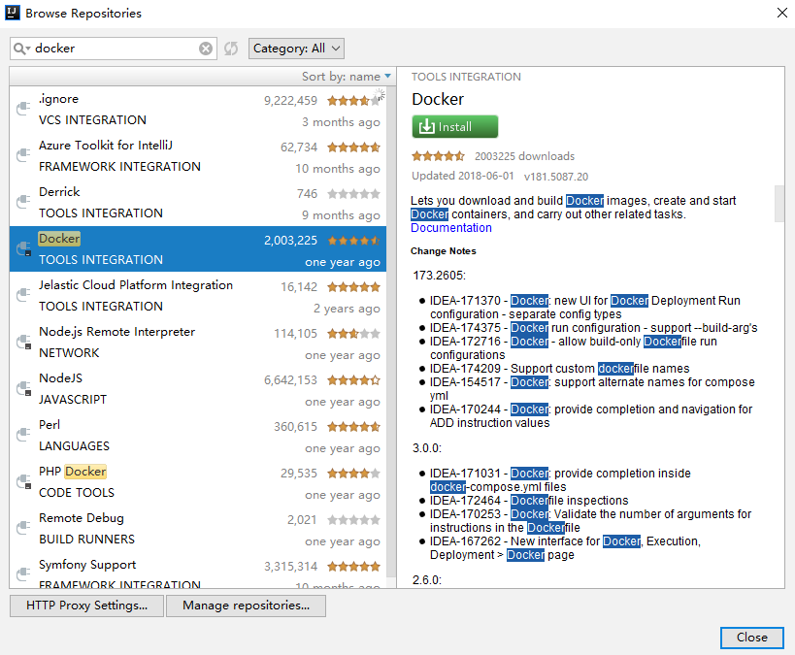Screen dimensions: 795x655
Task: Click the Docker plugin icon in list
Action: 23,249
